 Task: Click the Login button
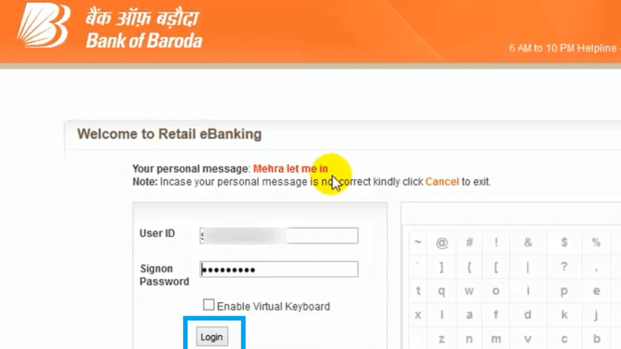tap(212, 337)
